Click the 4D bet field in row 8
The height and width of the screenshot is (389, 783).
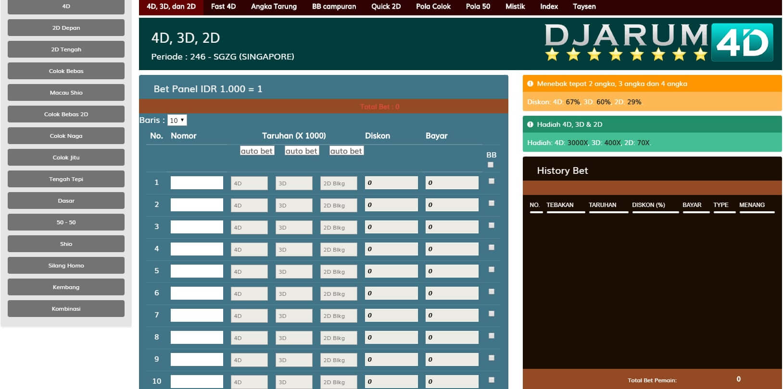(249, 338)
